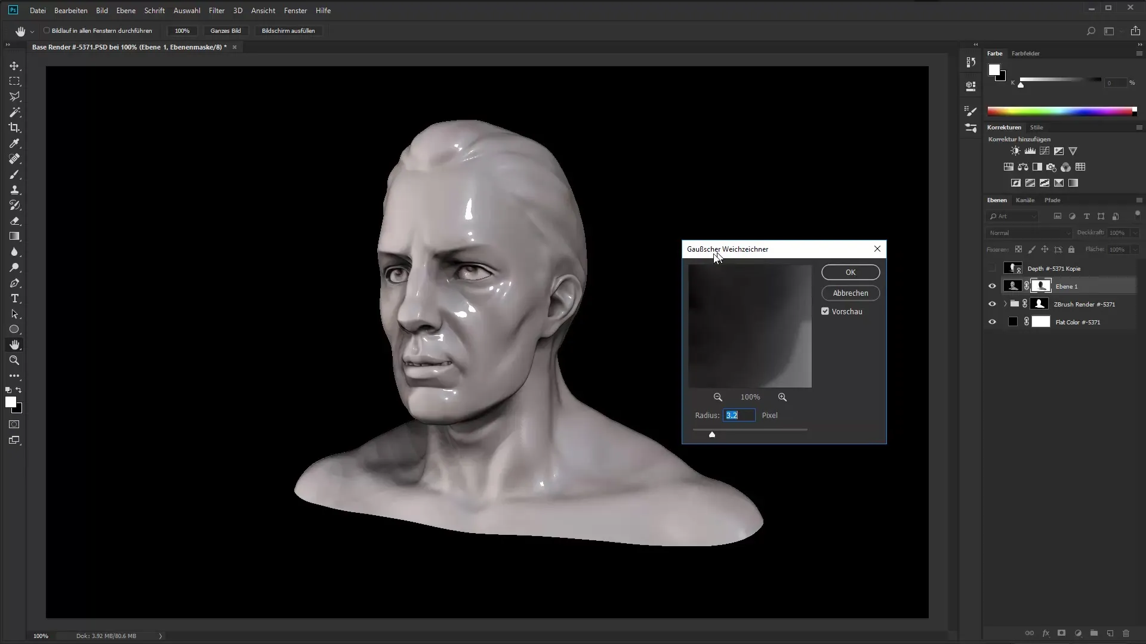Screen dimensions: 1146x644
Task: Select the Crop tool
Action: tap(14, 128)
